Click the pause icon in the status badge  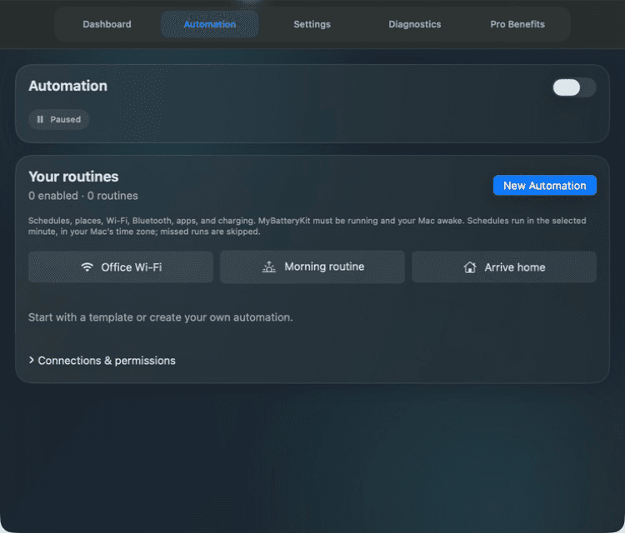[x=40, y=119]
